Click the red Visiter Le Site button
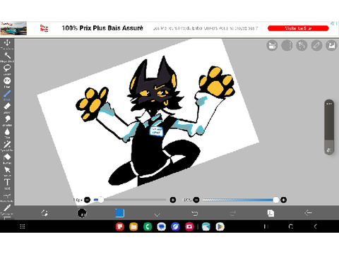This screenshot has width=339, height=254. click(x=298, y=28)
